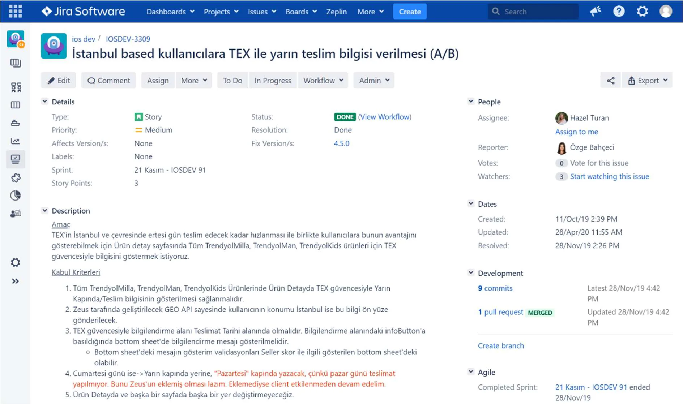Screen dimensions: 683x404
Task: Click the Create branch link
Action: [x=501, y=346]
